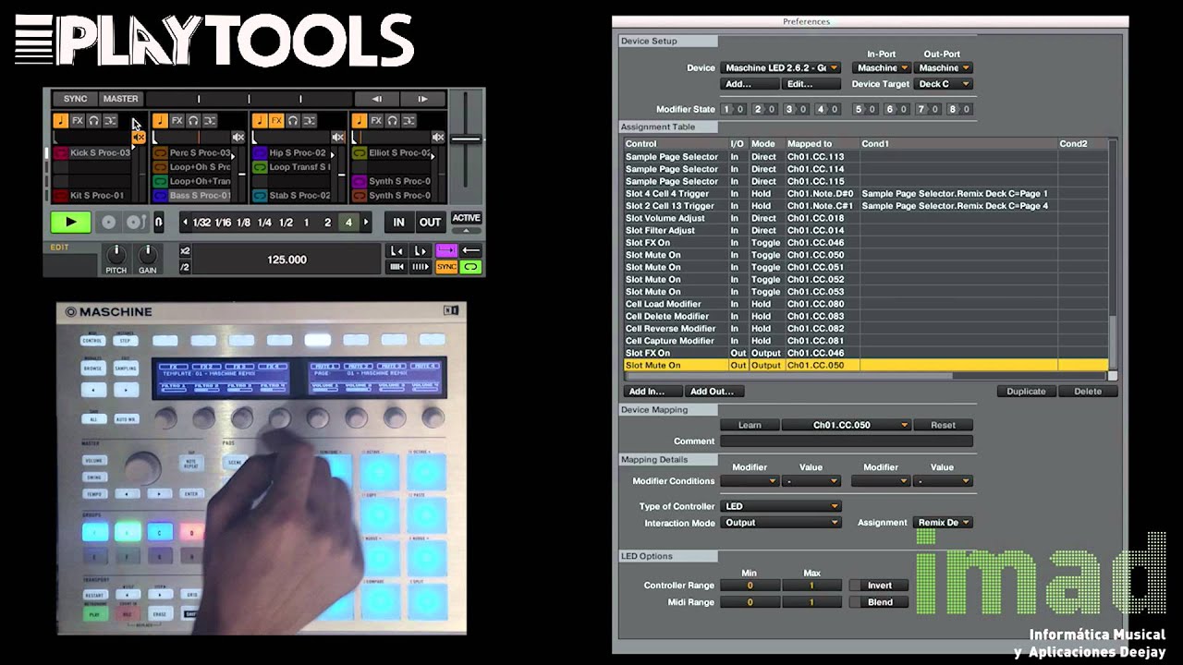This screenshot has width=1183, height=665.
Task: Mute the fourth remix slot
Action: tap(437, 138)
